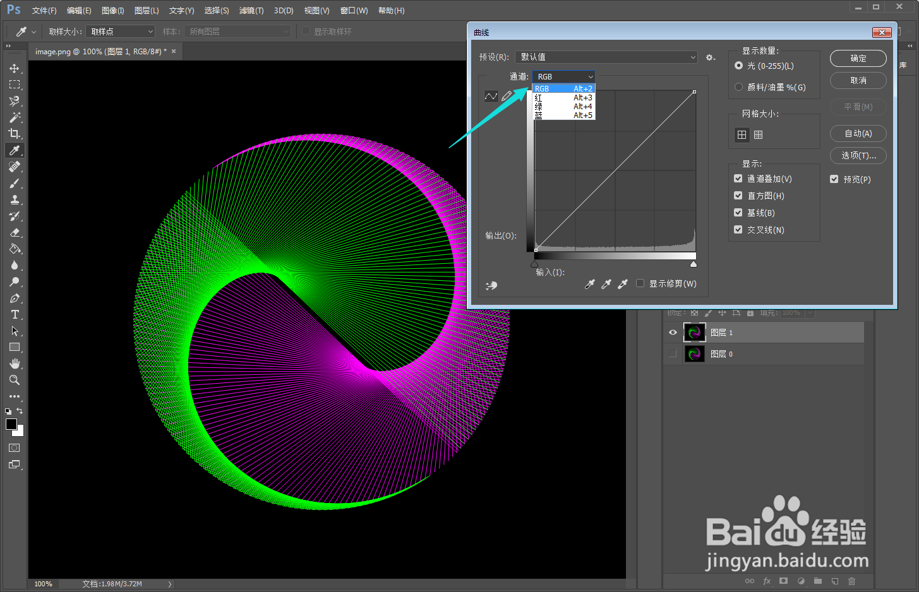Image resolution: width=919 pixels, height=592 pixels.
Task: Select the Clone Stamp tool
Action: pos(15,199)
